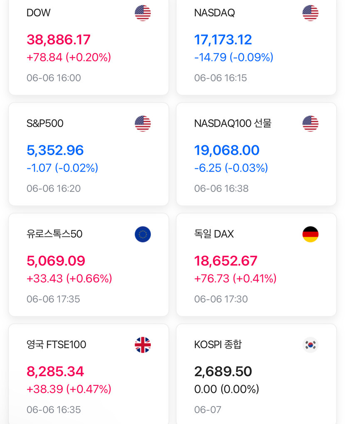Open the S&P500 index title
The height and width of the screenshot is (424, 345).
tap(45, 123)
